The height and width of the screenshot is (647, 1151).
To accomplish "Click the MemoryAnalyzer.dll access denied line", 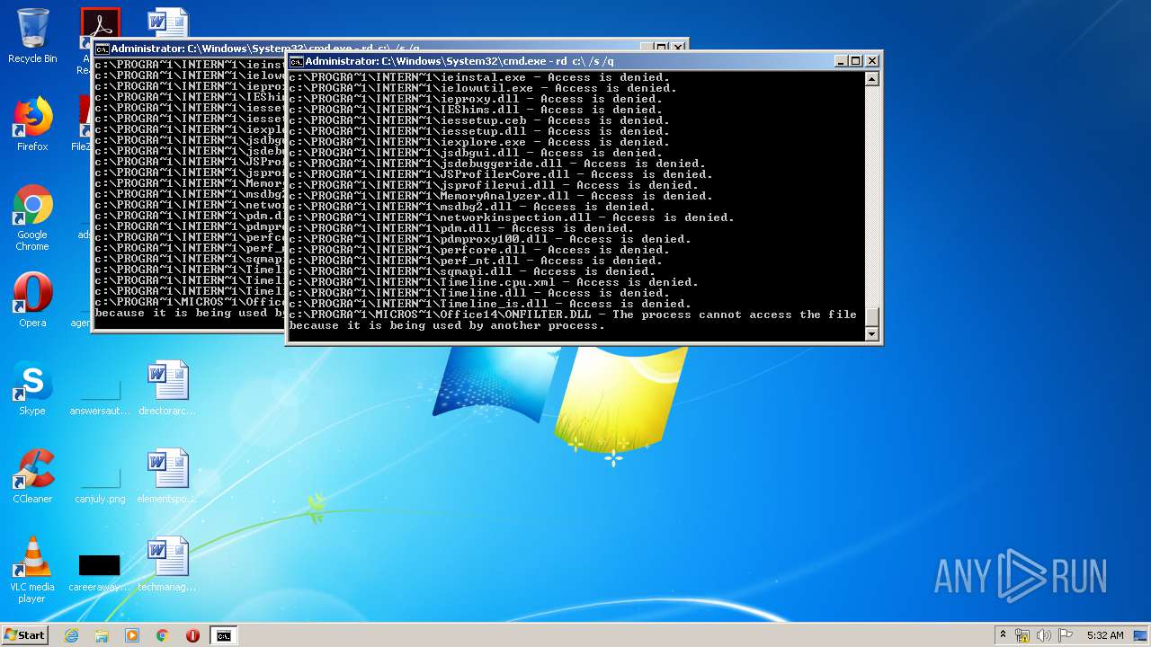I will point(501,196).
